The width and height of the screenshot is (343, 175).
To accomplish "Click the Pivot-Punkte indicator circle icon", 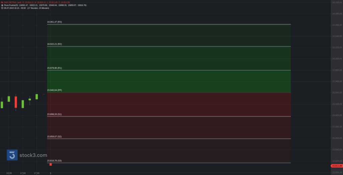I will [2, 5].
